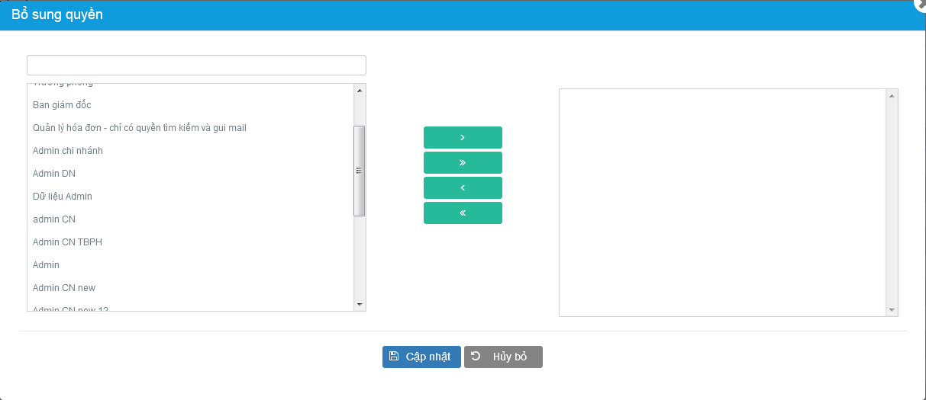This screenshot has height=400, width=926.
Task: Close the Bổ sung quyền dialog
Action: click(x=920, y=4)
